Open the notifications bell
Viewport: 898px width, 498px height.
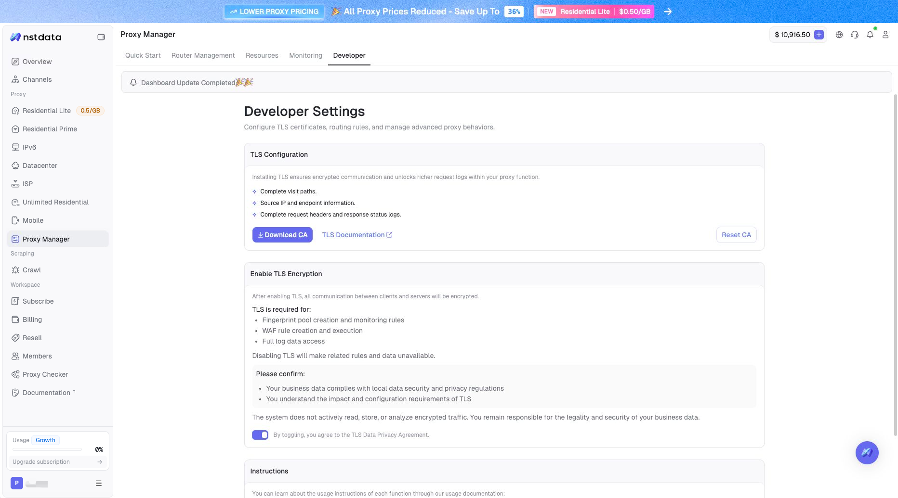pyautogui.click(x=870, y=35)
